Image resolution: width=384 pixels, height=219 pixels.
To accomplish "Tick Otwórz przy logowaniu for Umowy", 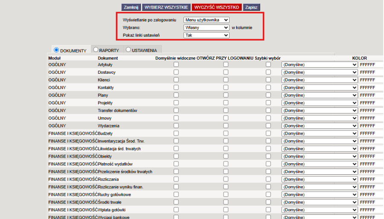I will (226, 118).
